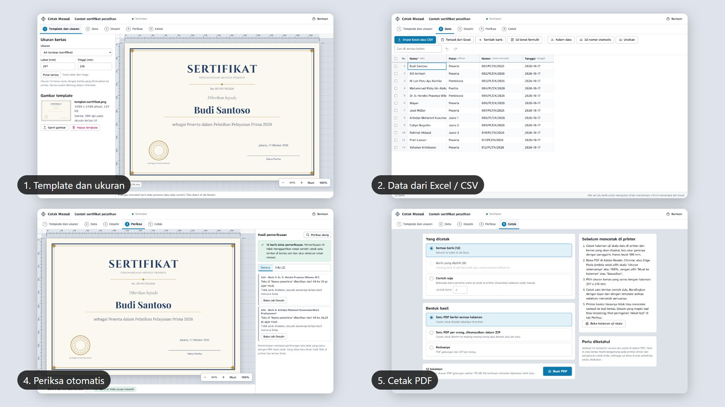Click the zoom-in plus in the Template screen preview
Screen dimensions: 725x407
click(301, 183)
